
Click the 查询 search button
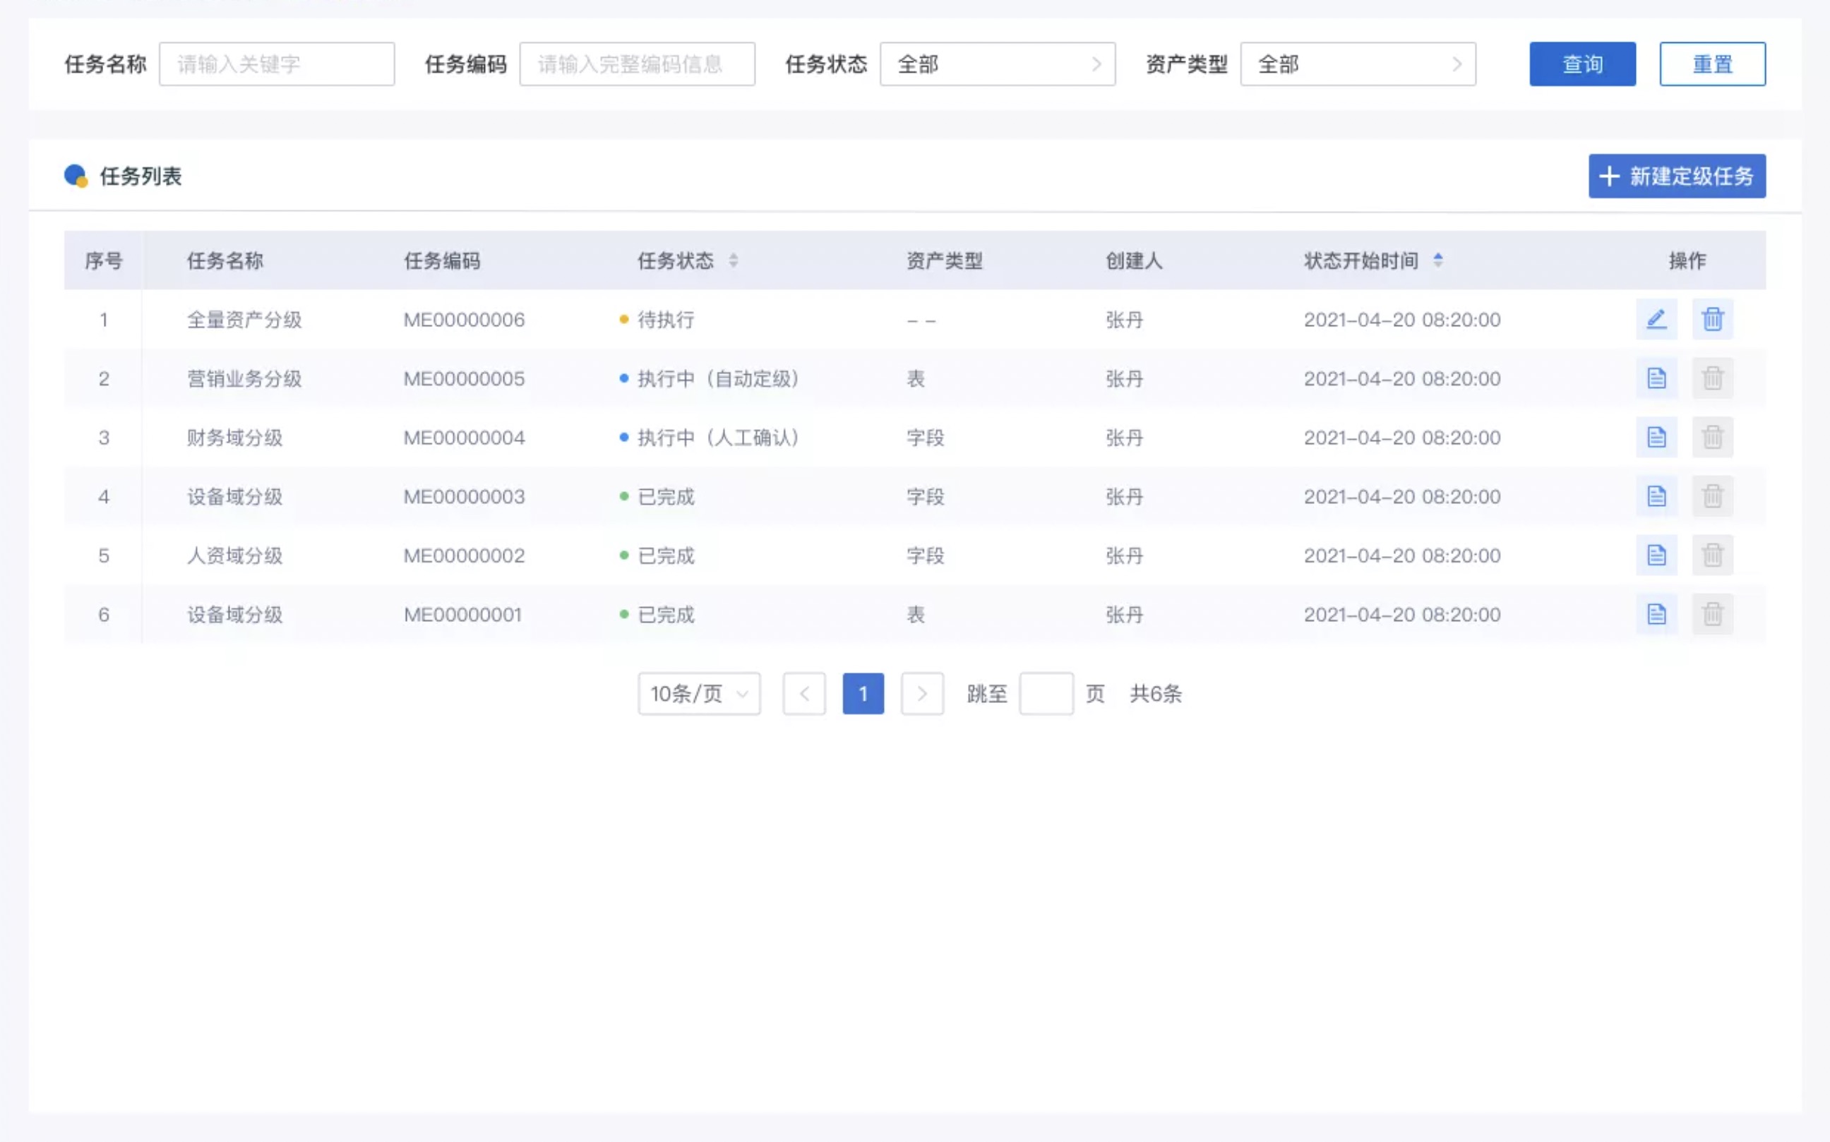(1582, 64)
